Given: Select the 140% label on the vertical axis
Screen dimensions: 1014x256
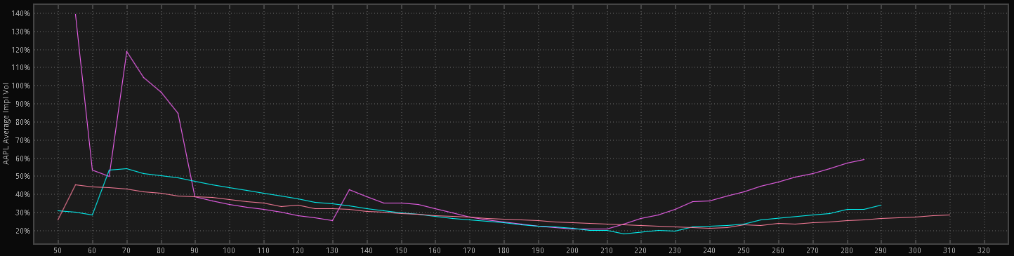Looking at the screenshot, I should [20, 13].
